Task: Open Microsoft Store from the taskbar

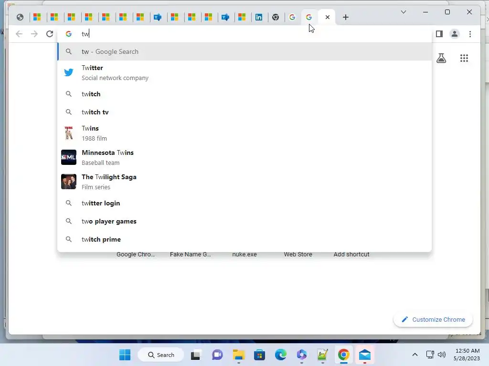Action: coord(259,355)
